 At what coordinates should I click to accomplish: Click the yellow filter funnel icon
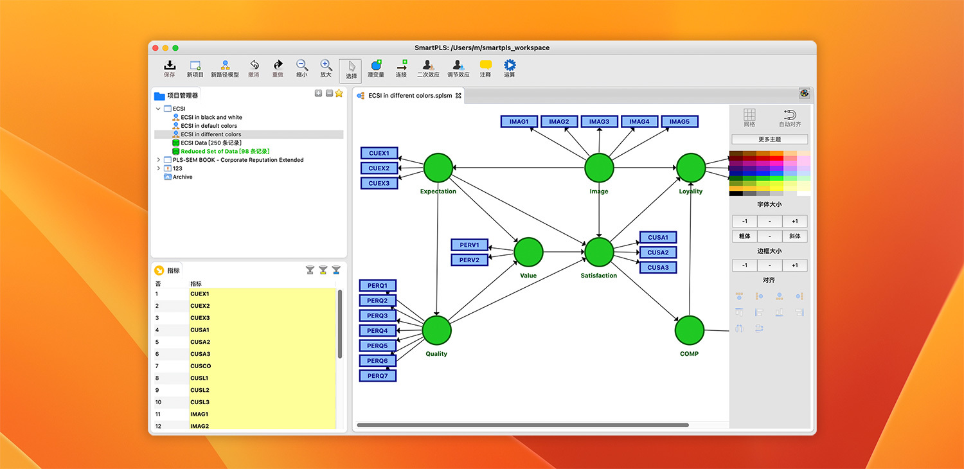(323, 270)
